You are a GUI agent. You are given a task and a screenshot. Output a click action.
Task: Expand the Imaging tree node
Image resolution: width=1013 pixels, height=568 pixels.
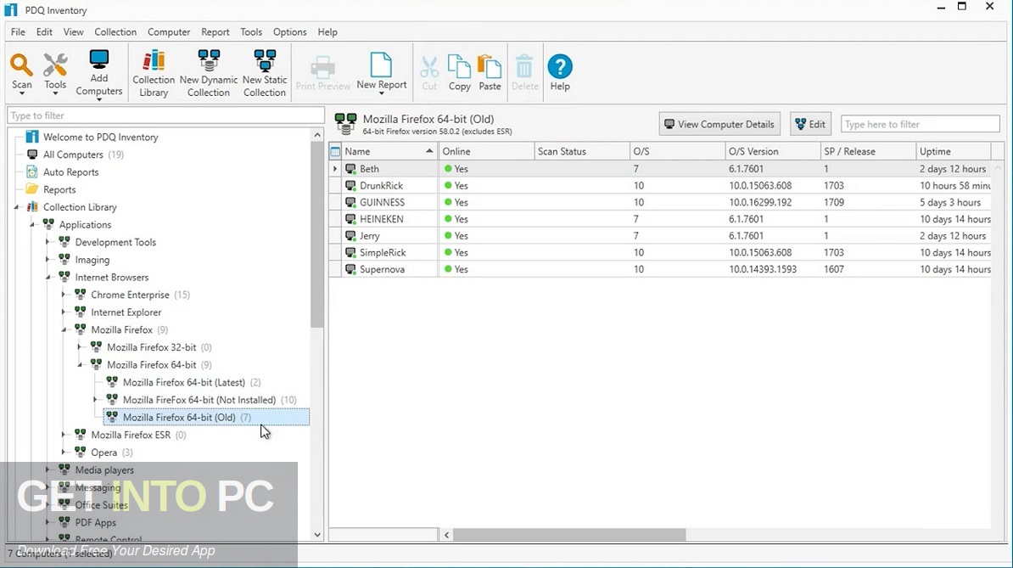[x=48, y=260]
